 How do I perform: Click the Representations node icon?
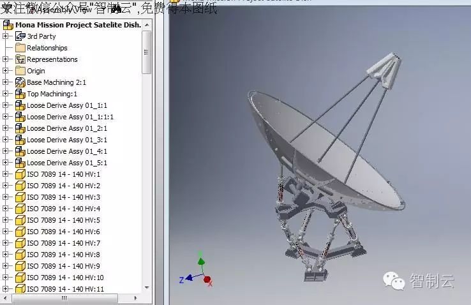coord(20,59)
